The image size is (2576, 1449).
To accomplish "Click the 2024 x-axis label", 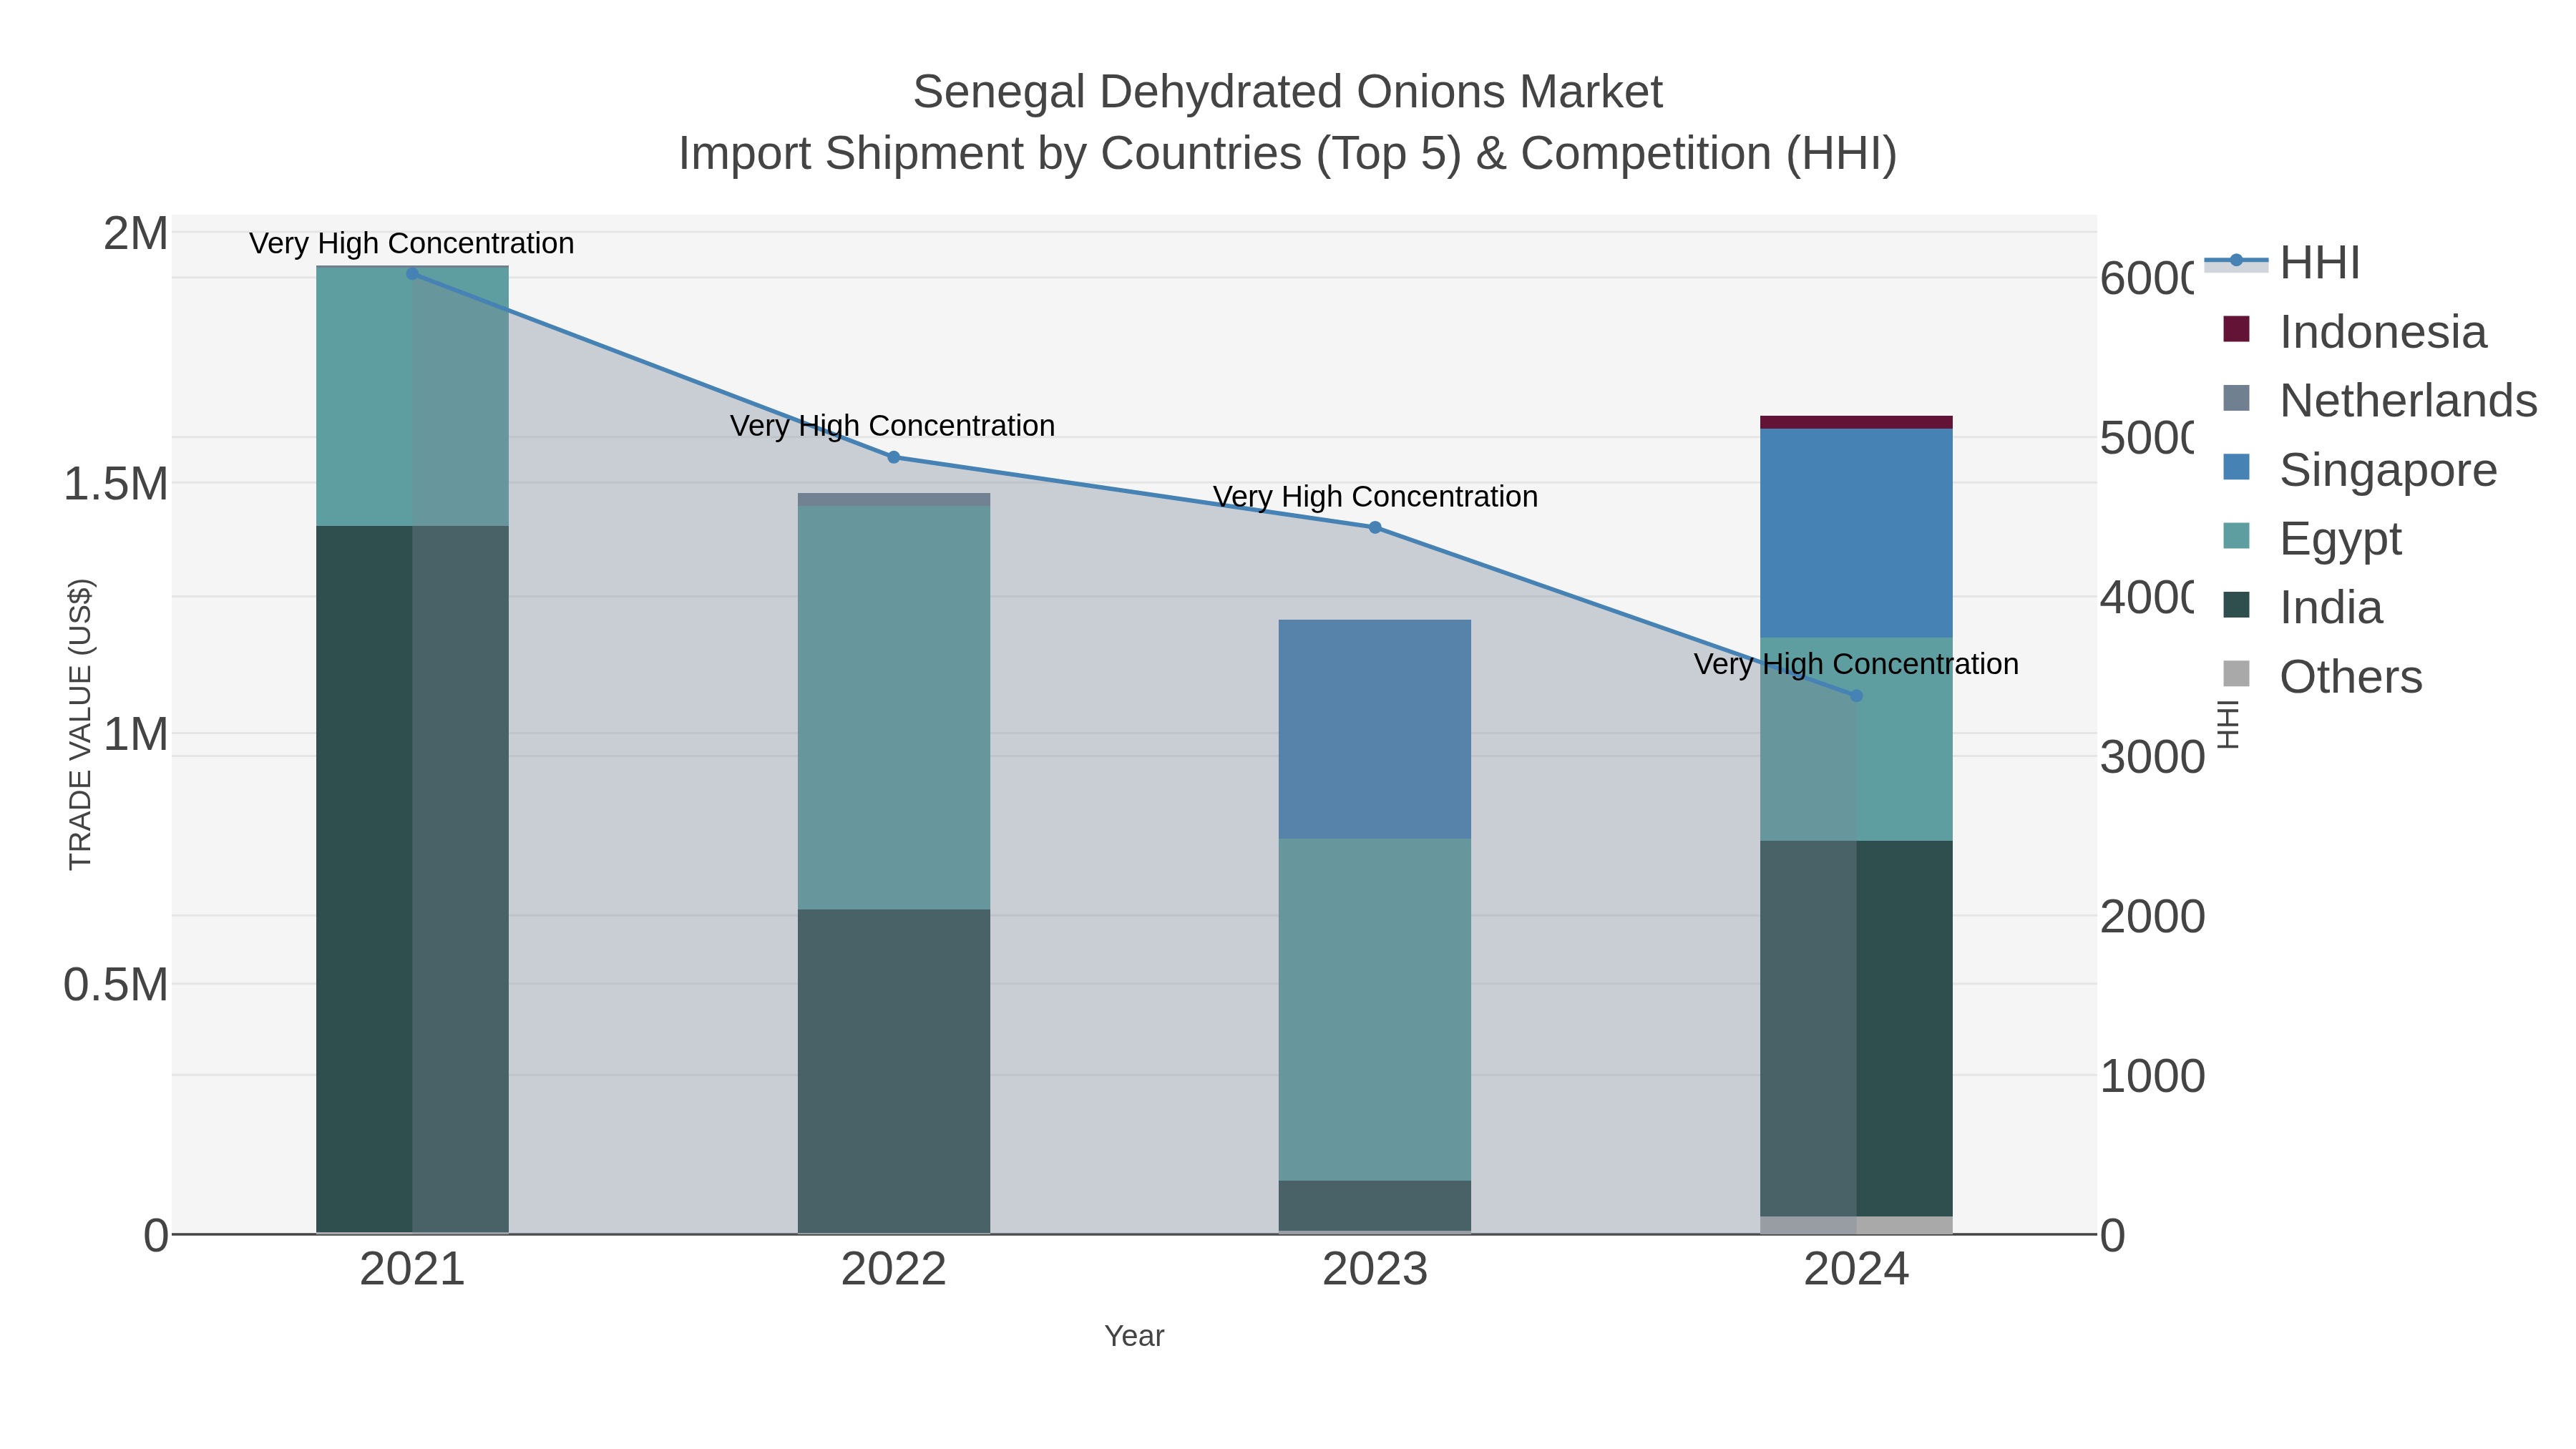I will tap(1857, 1270).
